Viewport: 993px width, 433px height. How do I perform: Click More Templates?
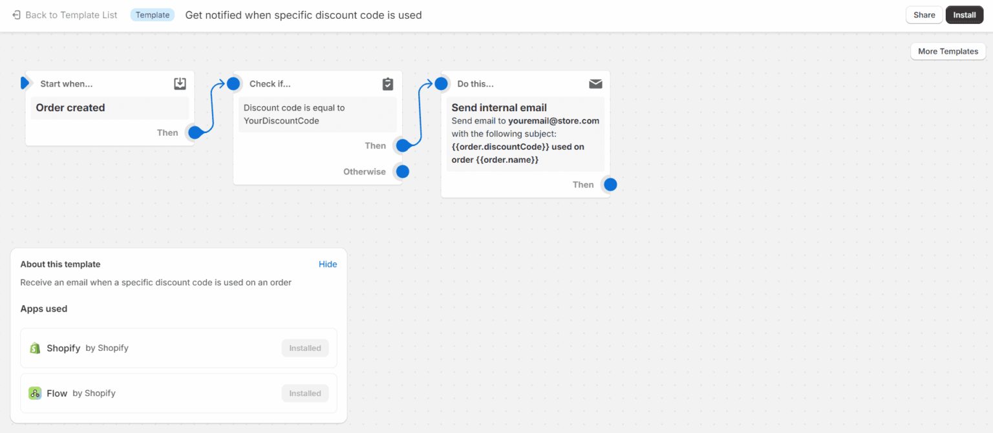[948, 51]
